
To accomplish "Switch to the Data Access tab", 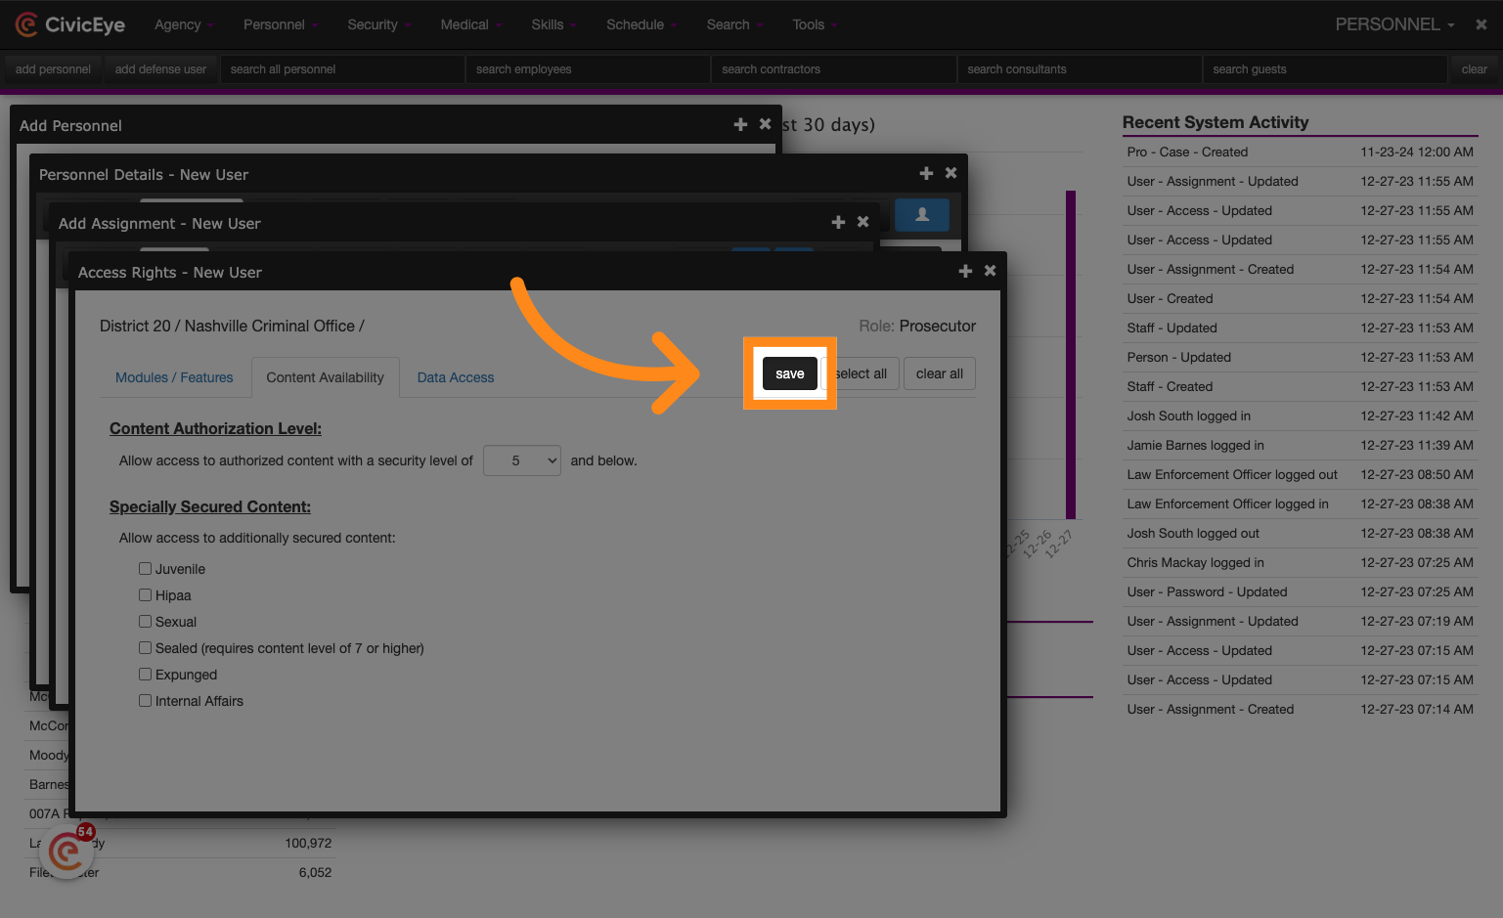I will pos(456,377).
